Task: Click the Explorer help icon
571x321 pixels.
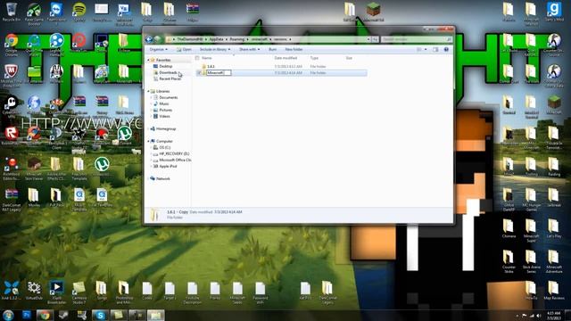Action: coord(446,49)
